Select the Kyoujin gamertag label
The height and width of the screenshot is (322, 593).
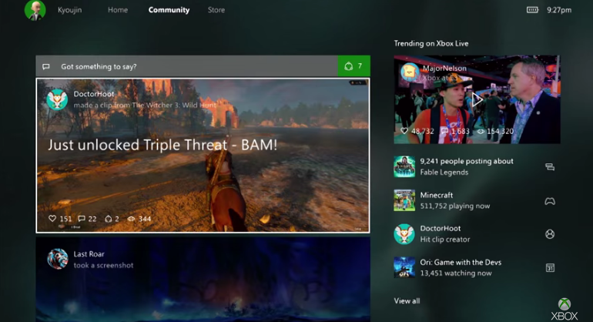tap(69, 10)
